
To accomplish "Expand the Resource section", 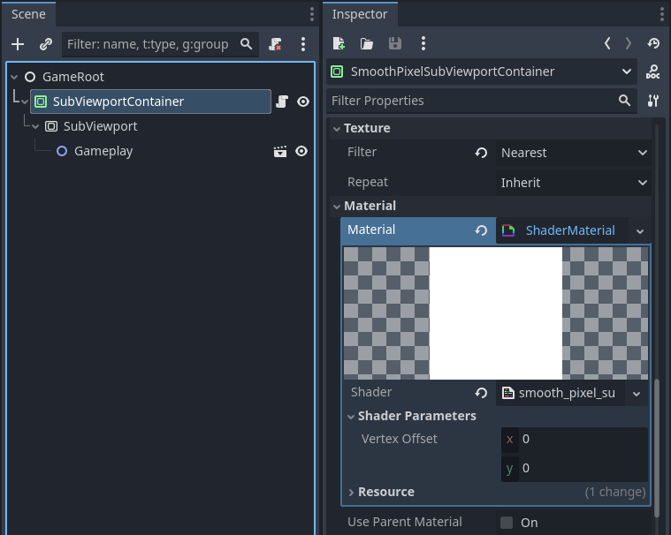I will coord(351,493).
